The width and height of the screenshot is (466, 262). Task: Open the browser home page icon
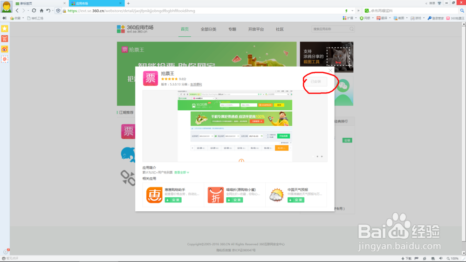click(x=41, y=11)
